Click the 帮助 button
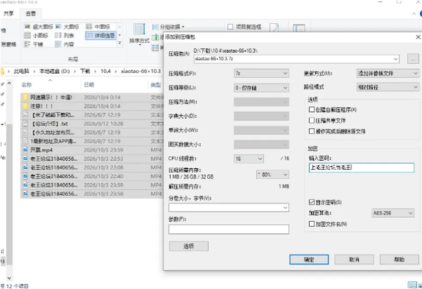The width and height of the screenshot is (422, 289). [400, 260]
